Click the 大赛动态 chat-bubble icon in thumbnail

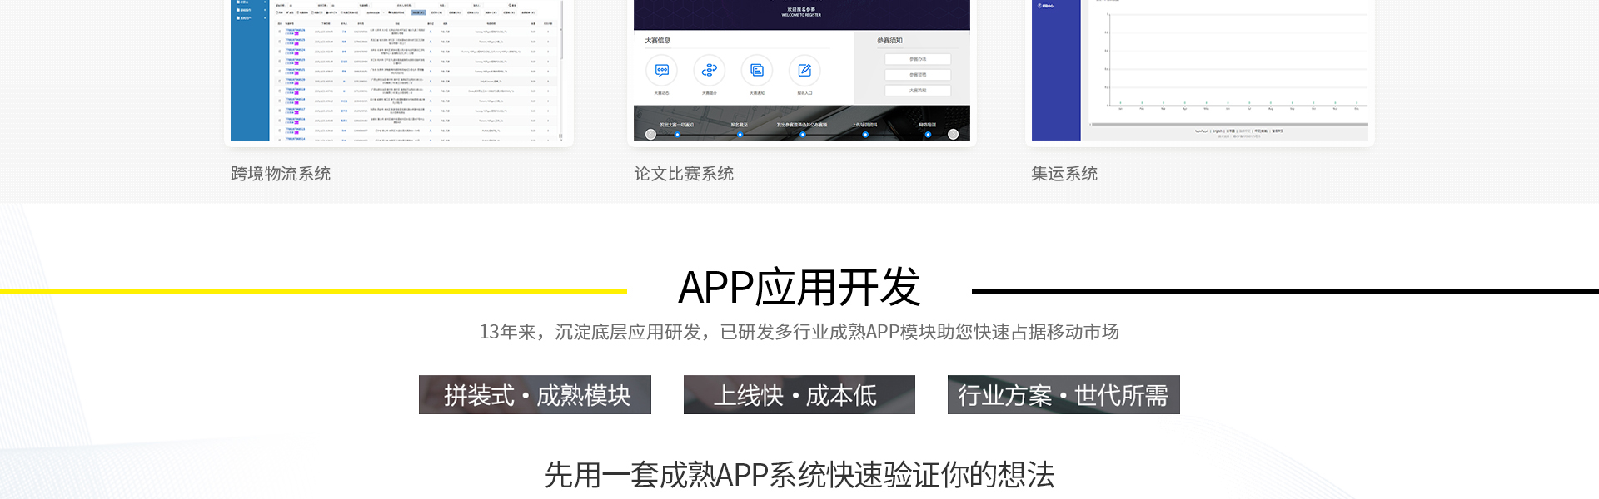click(662, 71)
